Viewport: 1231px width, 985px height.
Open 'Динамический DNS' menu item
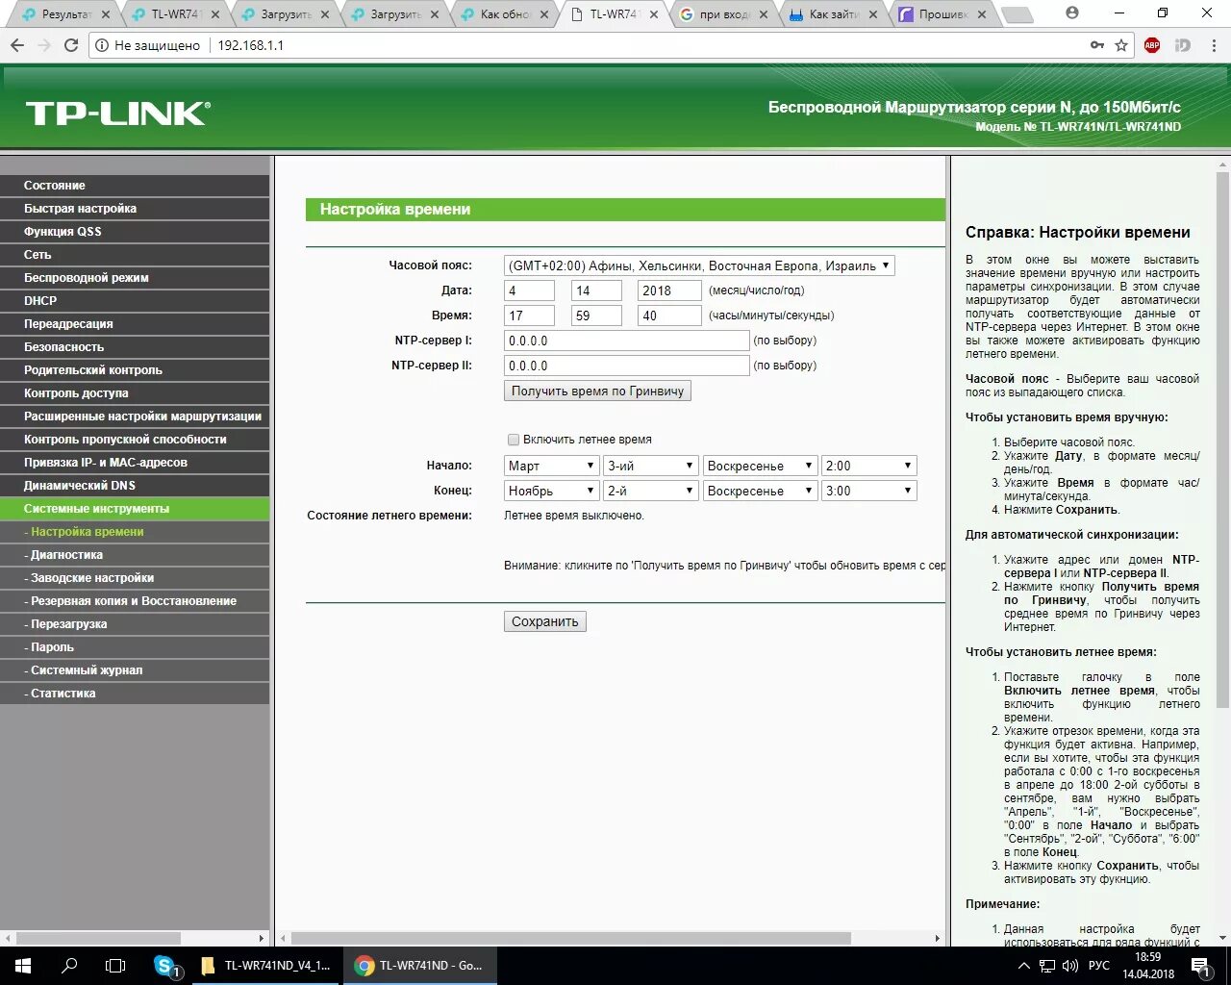pyautogui.click(x=135, y=486)
